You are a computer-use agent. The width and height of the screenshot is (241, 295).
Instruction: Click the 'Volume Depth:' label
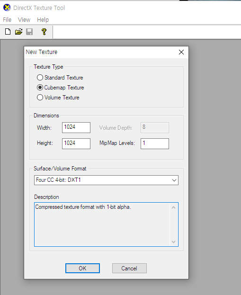pyautogui.click(x=116, y=128)
